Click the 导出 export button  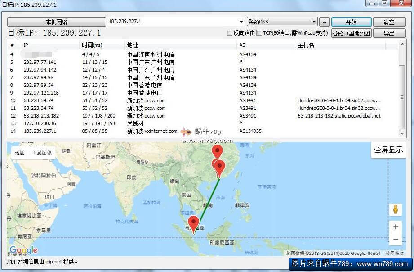[389, 33]
